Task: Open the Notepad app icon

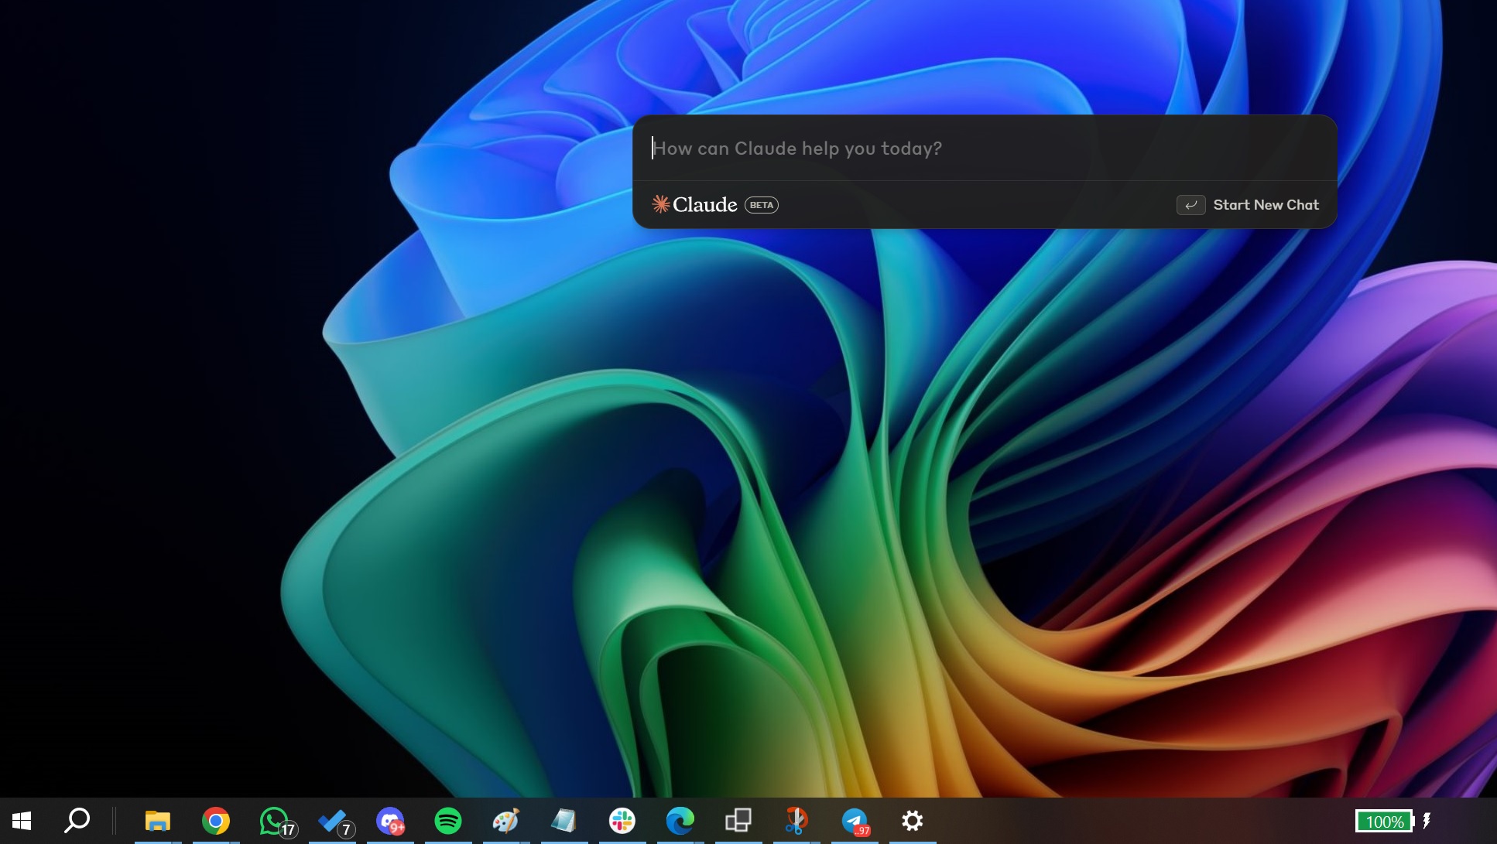Action: coord(564,821)
